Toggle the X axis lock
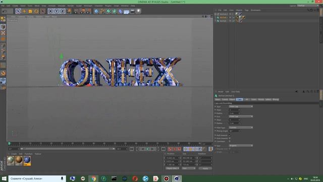Image resolution: width=323 pixels, height=182 pixels. coord(50,11)
